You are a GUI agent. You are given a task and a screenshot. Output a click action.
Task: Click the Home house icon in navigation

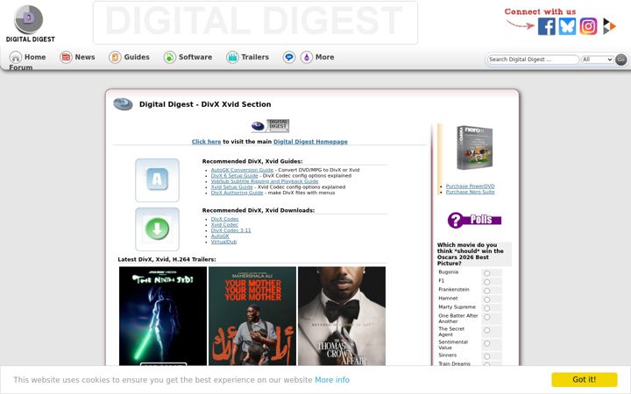click(x=15, y=57)
